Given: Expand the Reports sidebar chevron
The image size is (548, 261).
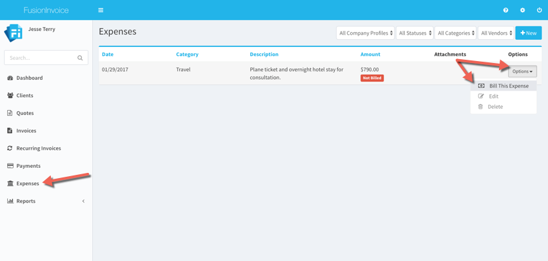Looking at the screenshot, I should [83, 201].
